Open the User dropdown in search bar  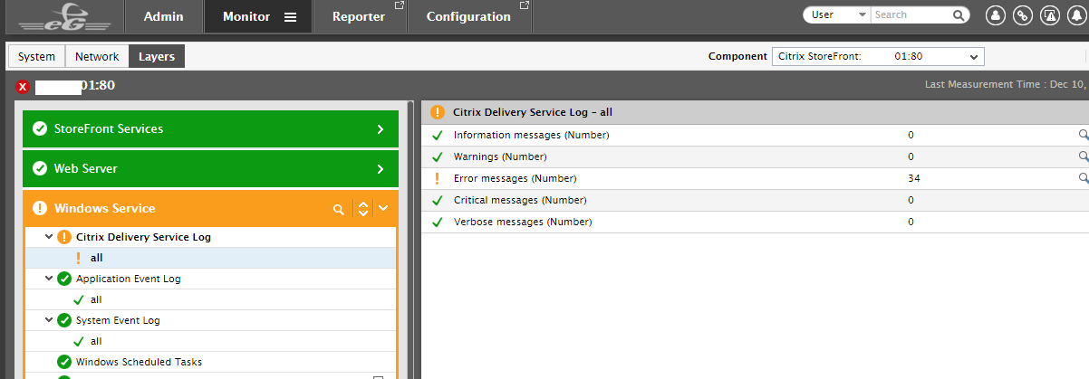(x=836, y=15)
